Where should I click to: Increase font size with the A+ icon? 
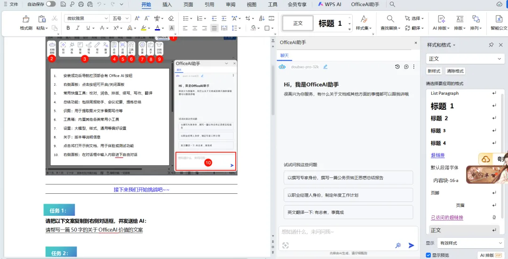pyautogui.click(x=137, y=18)
